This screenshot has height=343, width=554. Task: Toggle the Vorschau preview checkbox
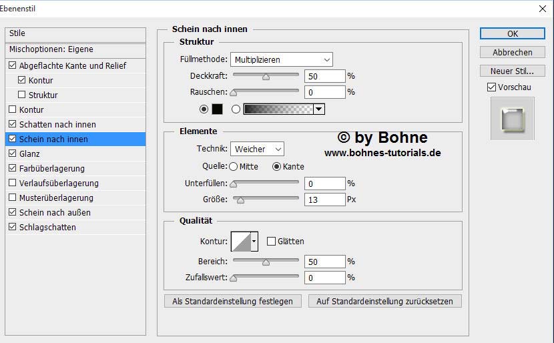[492, 87]
